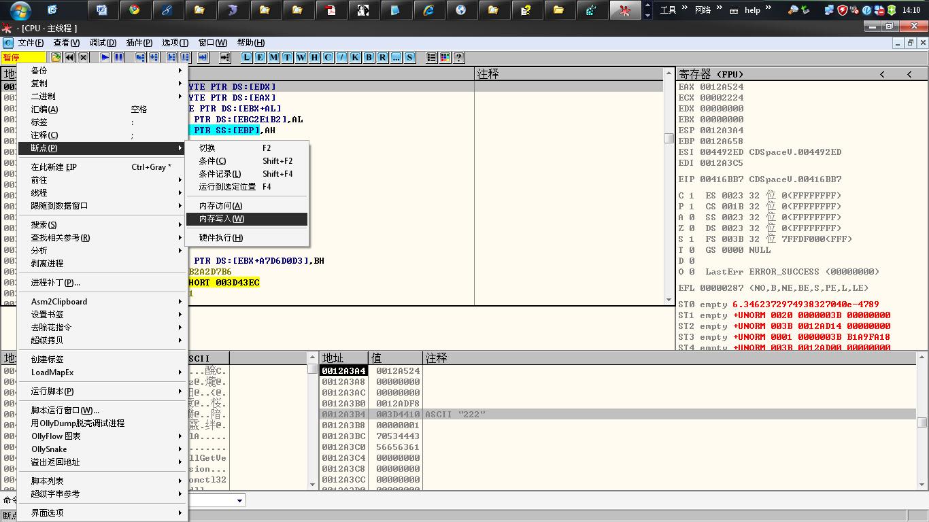Open the Memory map (M) toolbar button
The image size is (929, 522).
click(273, 58)
